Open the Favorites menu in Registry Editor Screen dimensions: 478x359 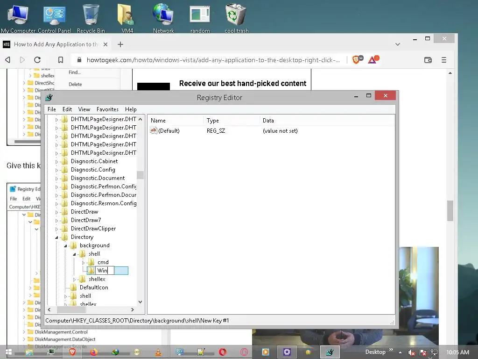tap(107, 109)
